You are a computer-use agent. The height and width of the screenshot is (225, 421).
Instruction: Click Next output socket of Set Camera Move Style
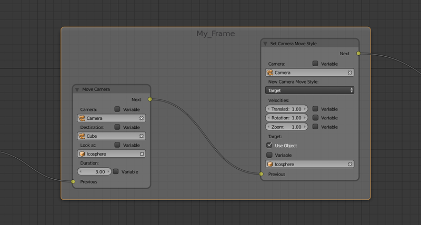coord(358,53)
